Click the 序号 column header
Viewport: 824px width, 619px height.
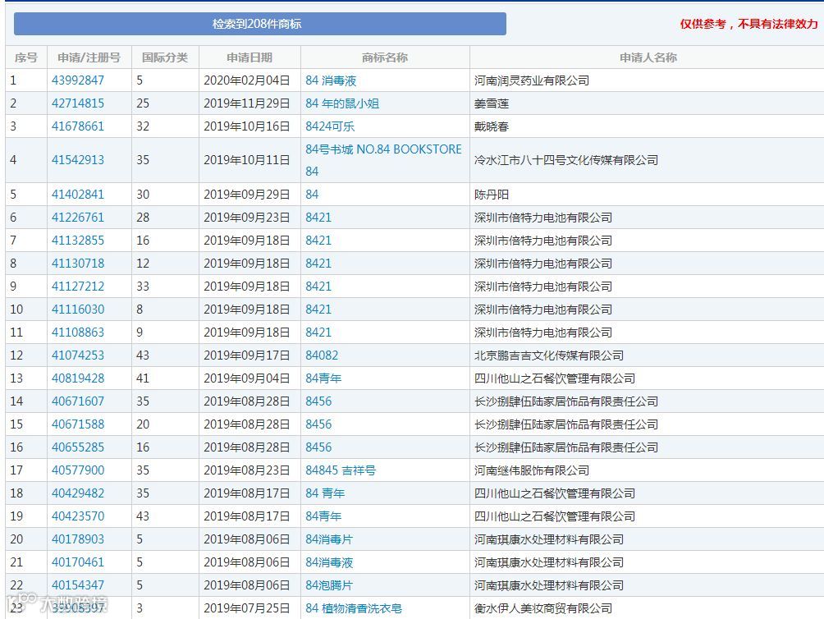pos(26,57)
